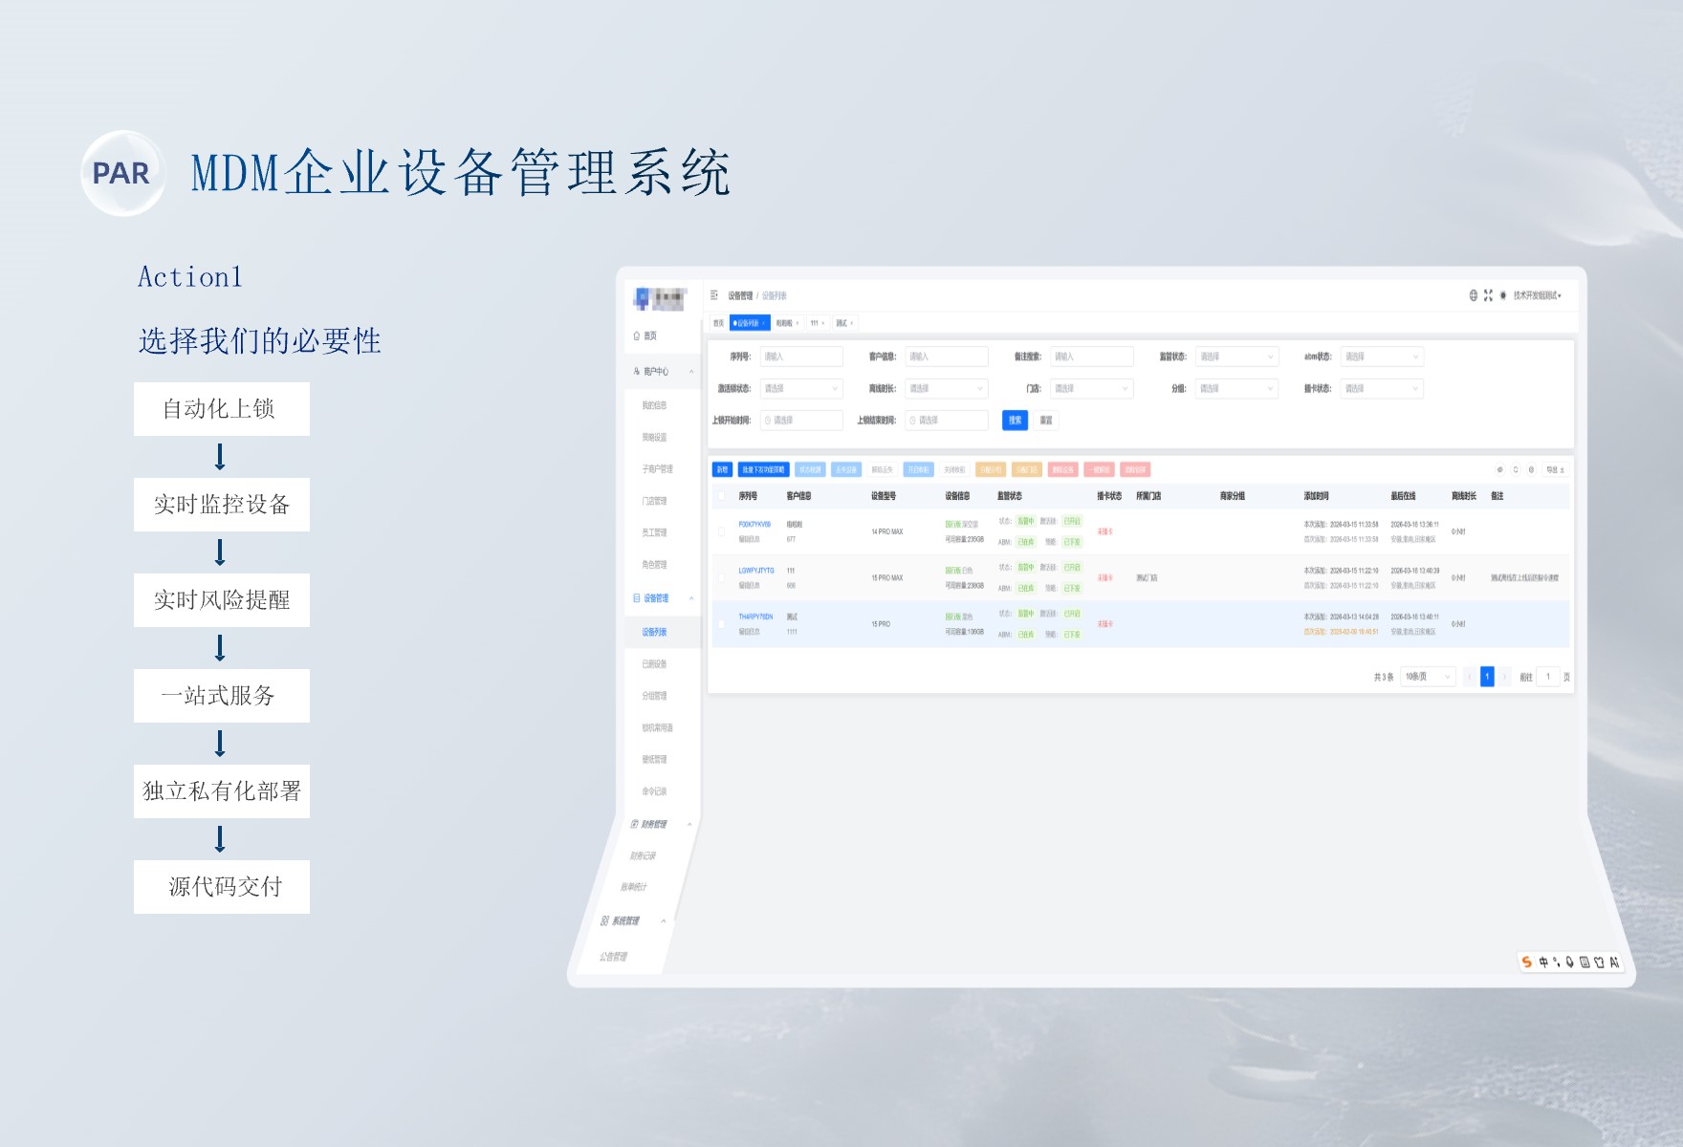
Task: Export device data via 导出 icon
Action: [1556, 469]
